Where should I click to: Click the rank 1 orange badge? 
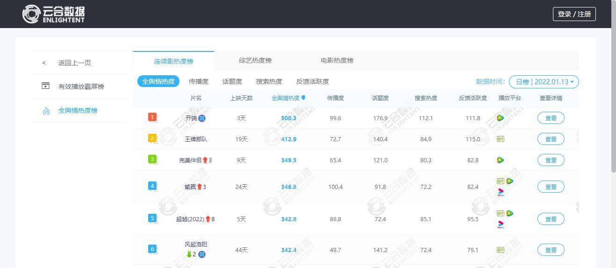(x=152, y=117)
